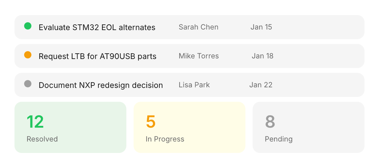Click the Resolved count number 12
The image size is (379, 168).
pyautogui.click(x=35, y=122)
